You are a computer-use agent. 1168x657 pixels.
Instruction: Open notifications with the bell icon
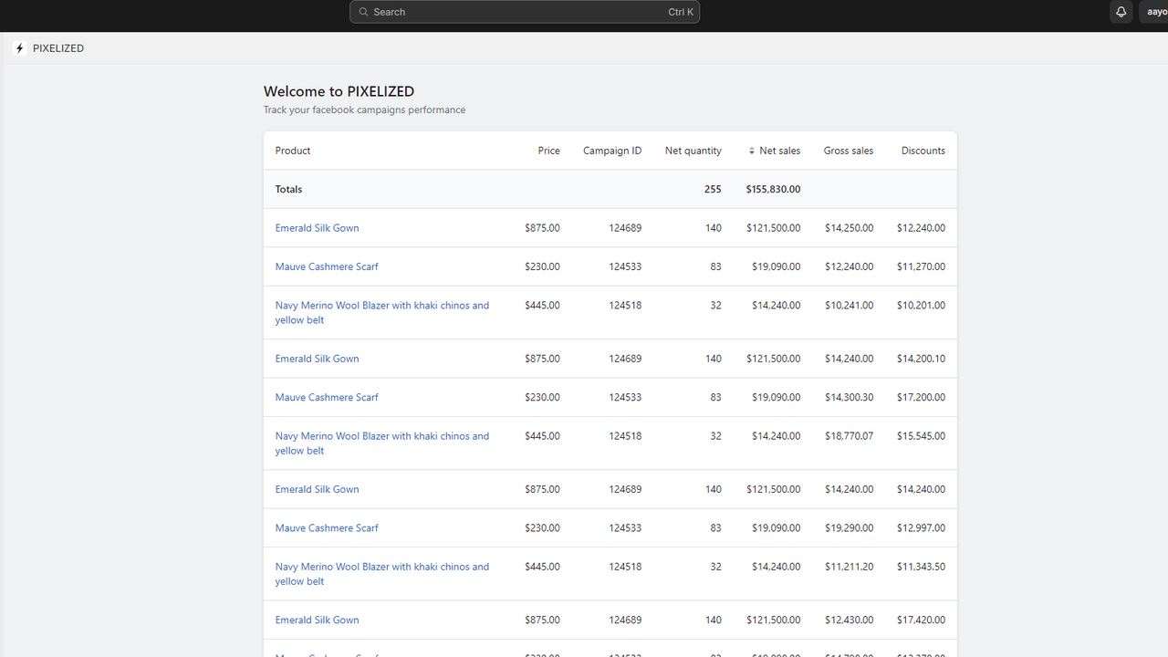click(x=1121, y=12)
